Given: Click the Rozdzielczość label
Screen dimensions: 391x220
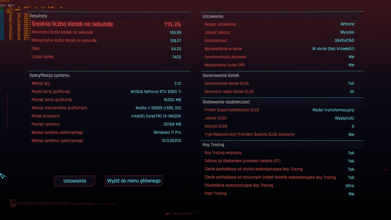Looking at the screenshot, I should 216,41.
